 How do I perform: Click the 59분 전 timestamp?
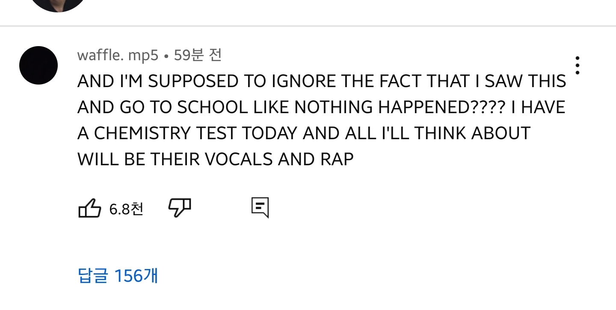(x=198, y=55)
